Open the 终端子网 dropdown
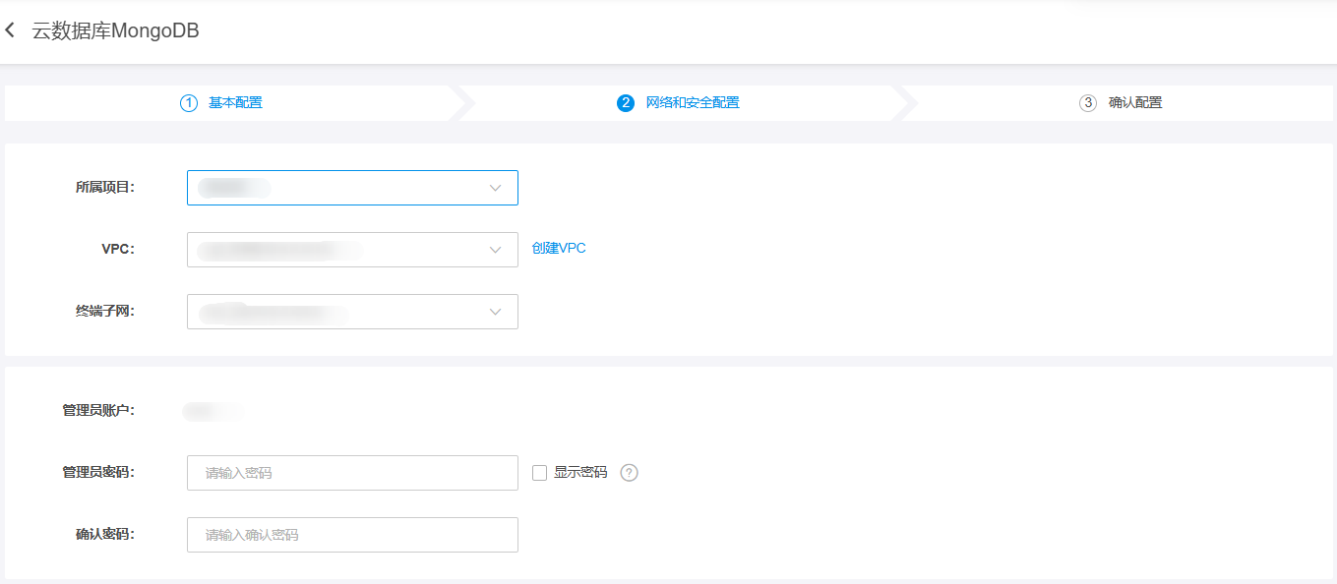Image resolution: width=1337 pixels, height=584 pixels. (x=352, y=312)
